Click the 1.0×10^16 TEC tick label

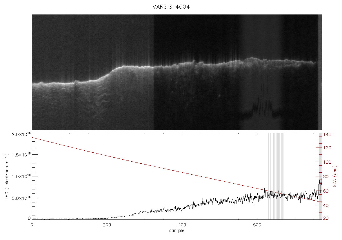pos(21,176)
